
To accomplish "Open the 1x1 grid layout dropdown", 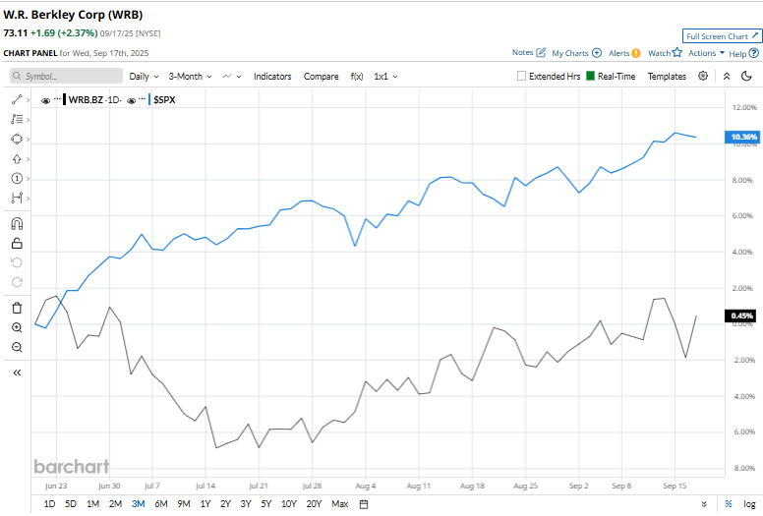I will pos(385,77).
